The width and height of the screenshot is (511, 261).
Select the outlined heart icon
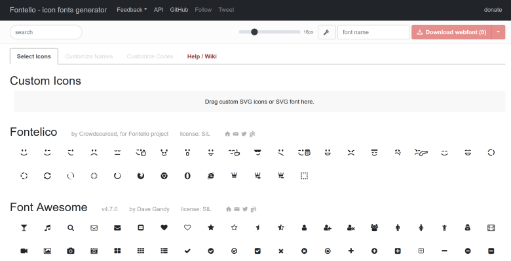pyautogui.click(x=187, y=228)
